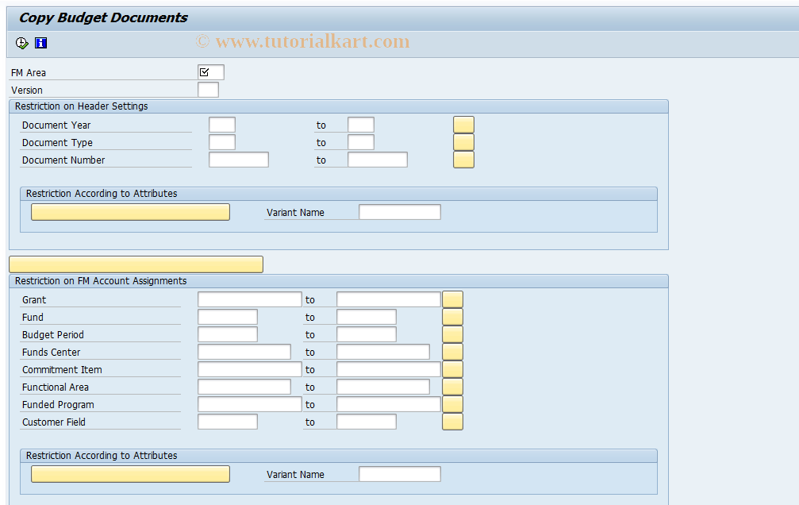Click Grant from field
799x505 pixels.
[250, 299]
